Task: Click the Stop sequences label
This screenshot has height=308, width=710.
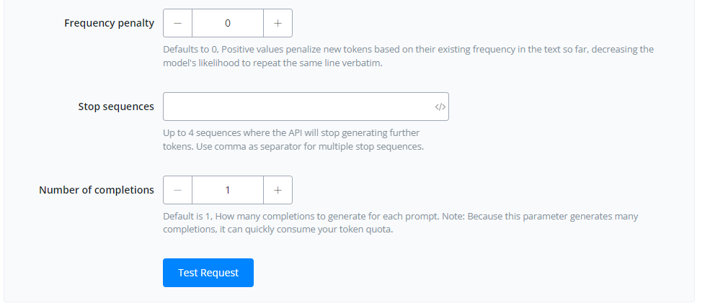Action: (115, 107)
